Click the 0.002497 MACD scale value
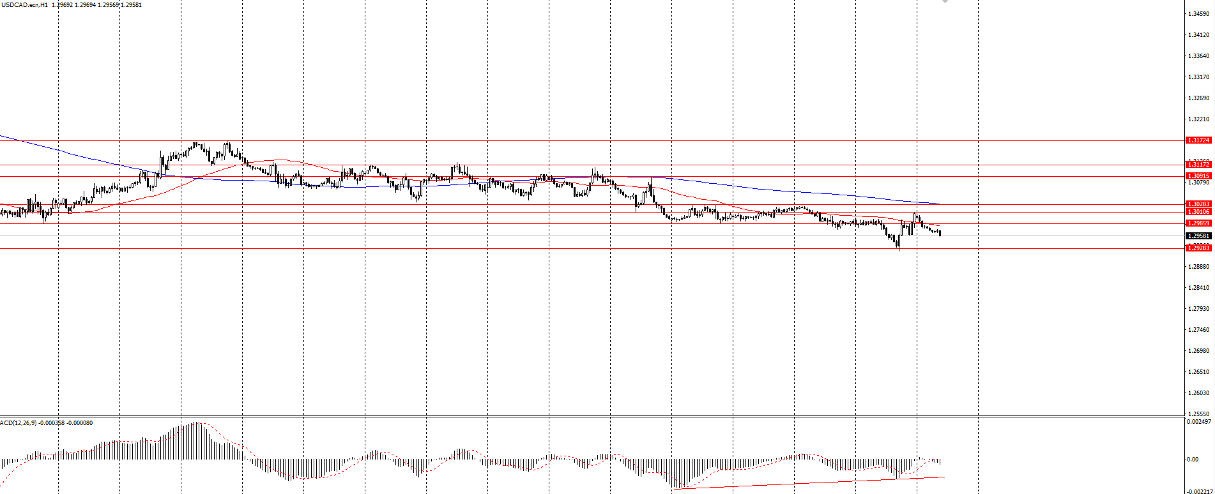The height and width of the screenshot is (494, 1215). (1198, 422)
